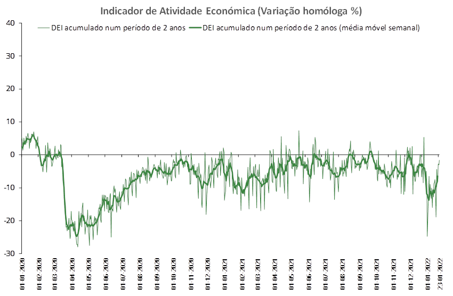
Task: Select the thin line legend swatch for DEI acumulado
Action: tap(44, 28)
